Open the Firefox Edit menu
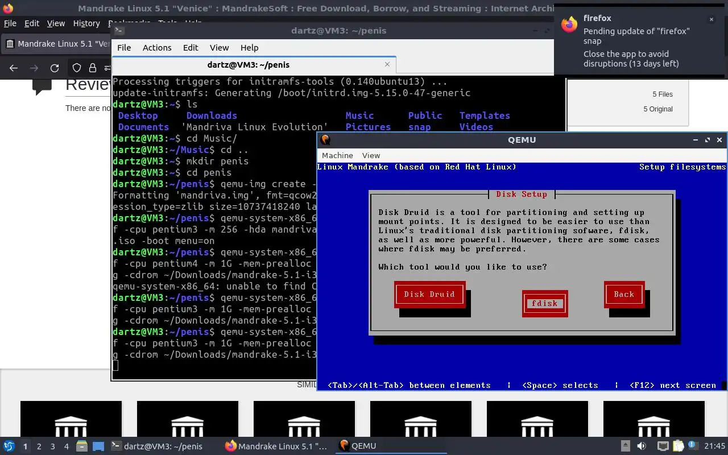This screenshot has height=455, width=728. coord(32,23)
